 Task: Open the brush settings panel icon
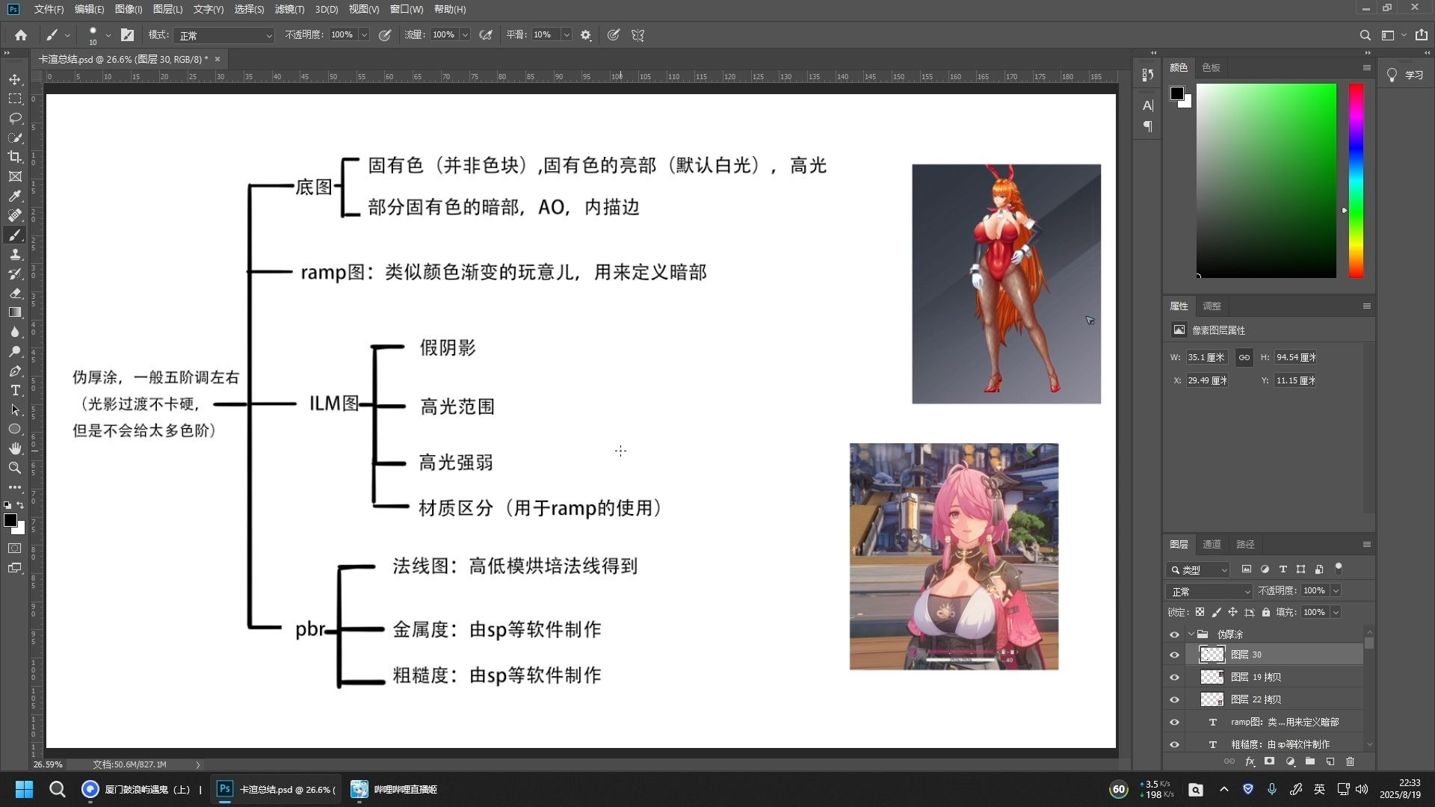(128, 35)
